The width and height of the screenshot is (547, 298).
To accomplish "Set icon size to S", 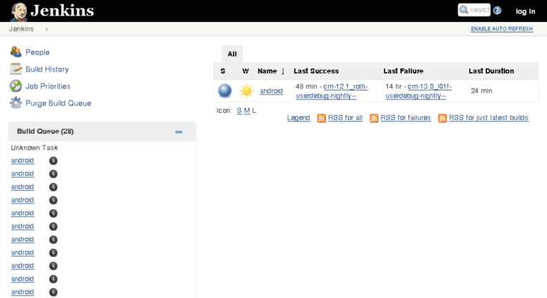I will 239,111.
